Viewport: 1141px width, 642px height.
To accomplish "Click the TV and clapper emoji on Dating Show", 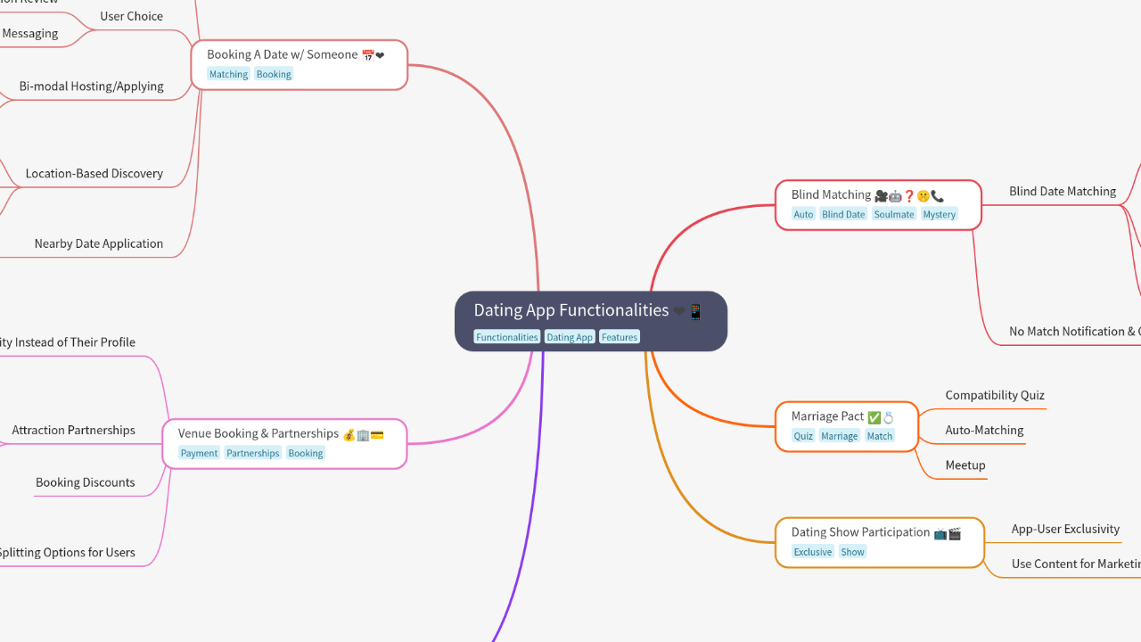I will point(948,533).
